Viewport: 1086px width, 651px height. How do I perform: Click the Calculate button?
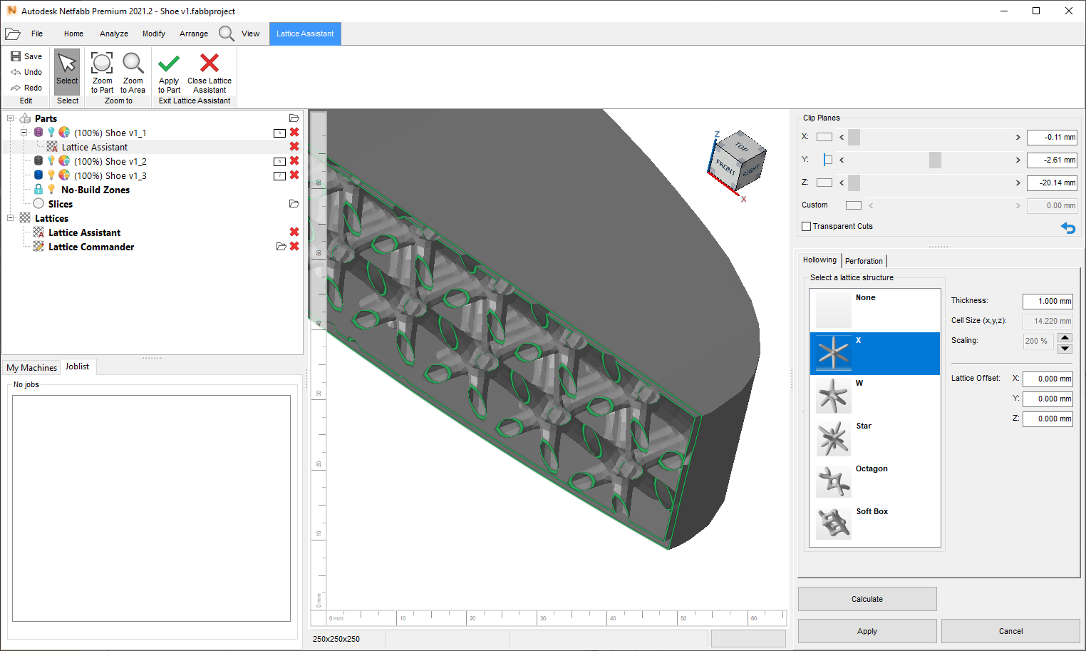pyautogui.click(x=867, y=599)
